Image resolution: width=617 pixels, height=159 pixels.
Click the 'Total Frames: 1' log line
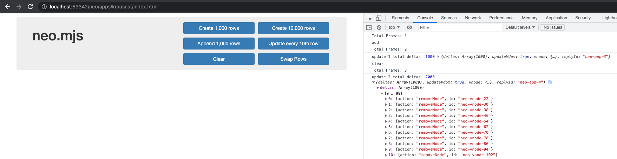tap(389, 36)
